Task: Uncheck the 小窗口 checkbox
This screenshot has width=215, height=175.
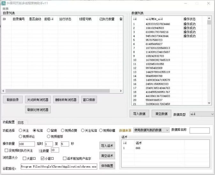Action: 42,158
